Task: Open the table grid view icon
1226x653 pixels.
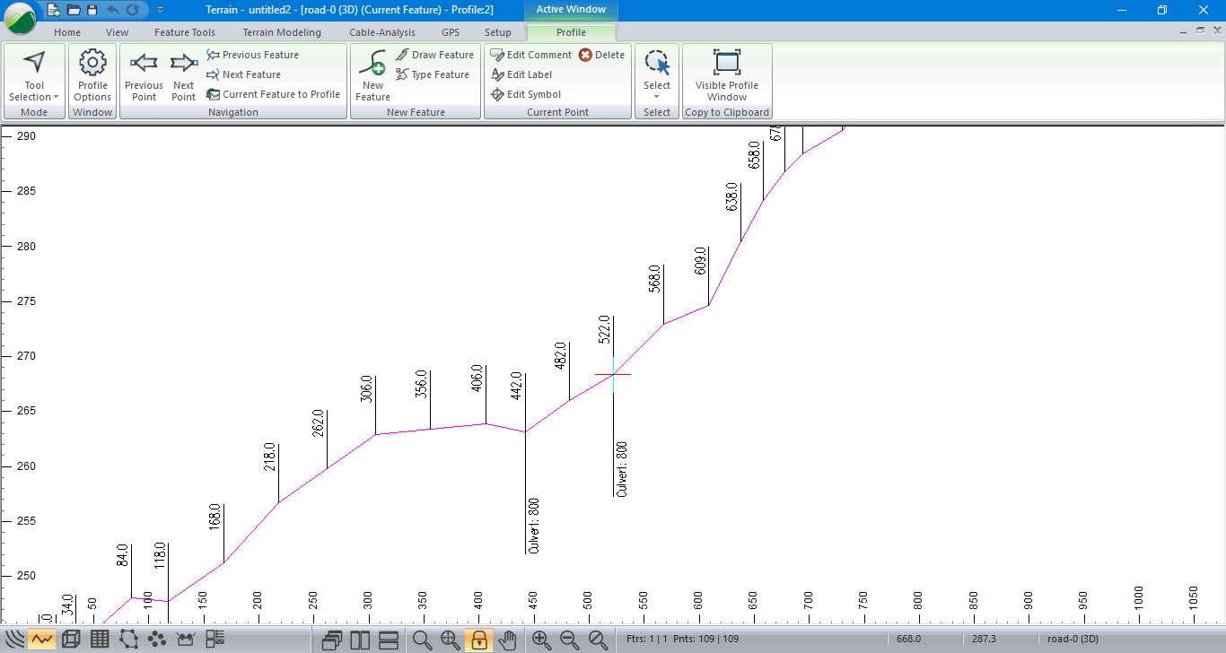Action: coord(100,640)
